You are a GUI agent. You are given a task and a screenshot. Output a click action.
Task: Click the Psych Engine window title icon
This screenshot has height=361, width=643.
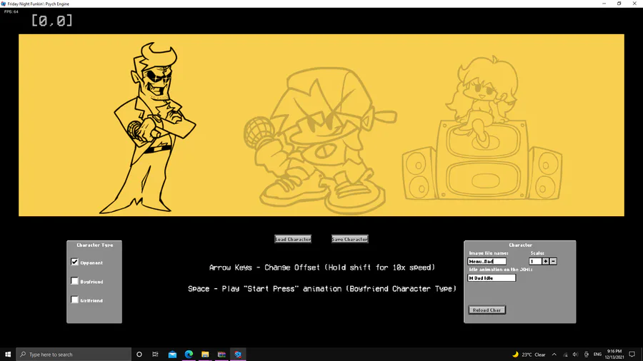pos(4,4)
